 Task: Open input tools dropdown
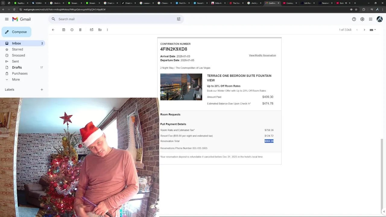373,30
